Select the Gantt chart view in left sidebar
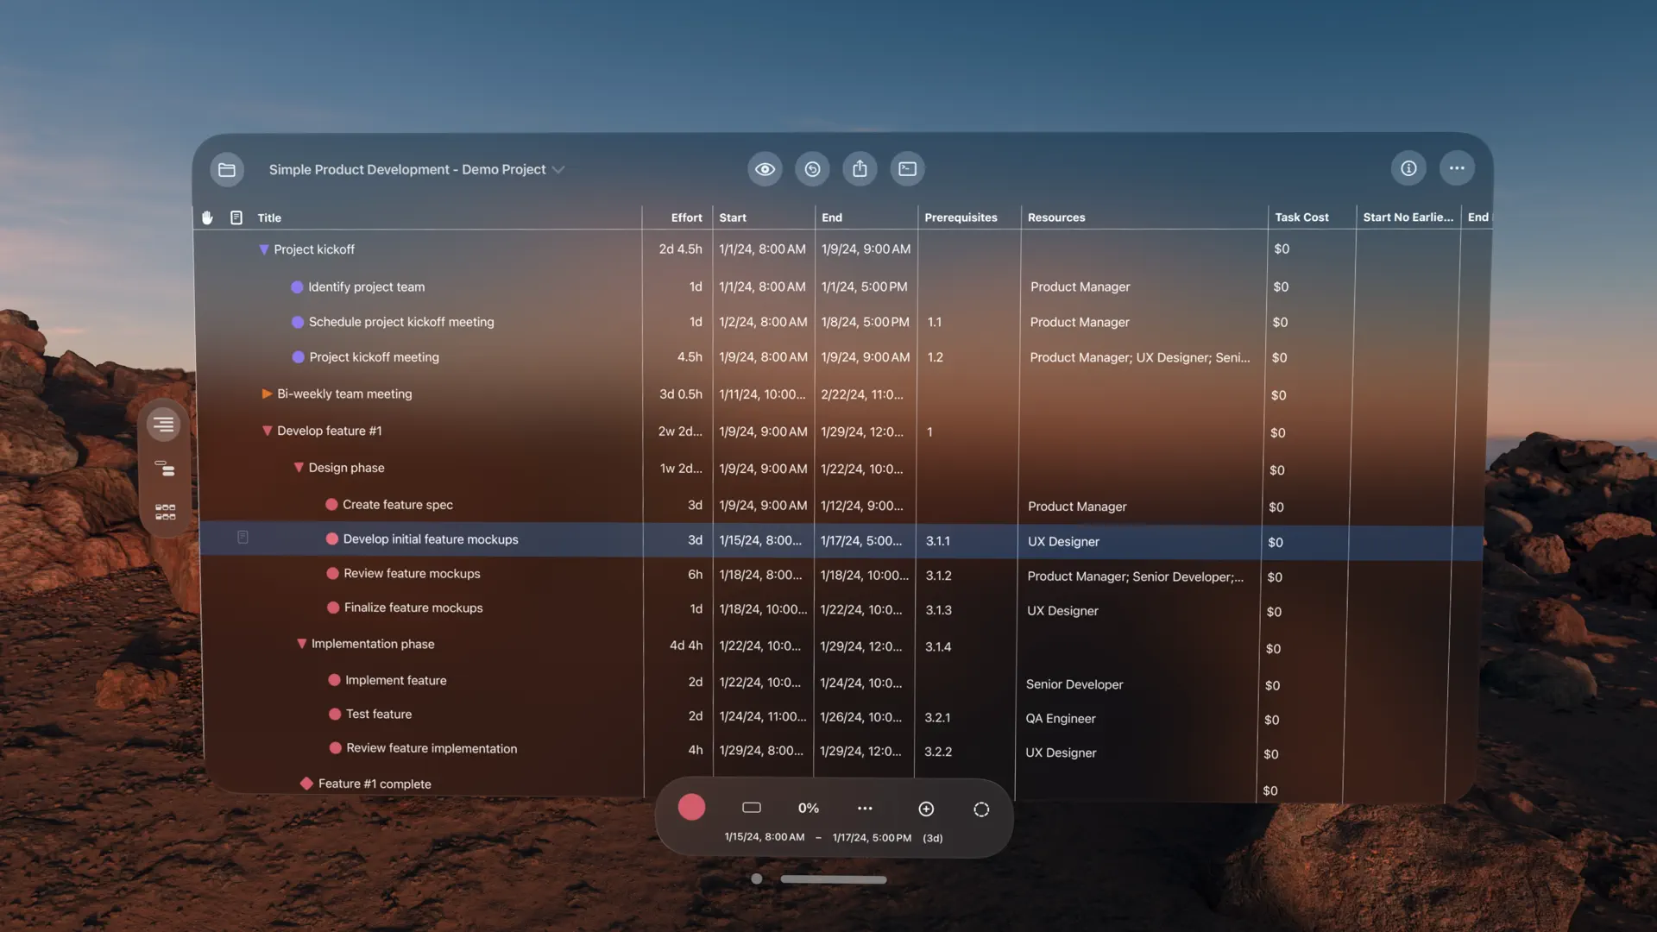This screenshot has height=932, width=1657. pos(164,469)
